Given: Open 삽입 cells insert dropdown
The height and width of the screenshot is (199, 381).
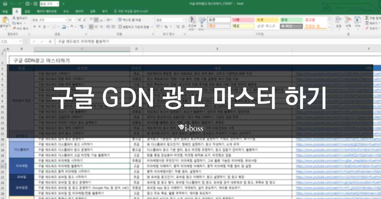Looking at the screenshot, I should pos(338,24).
